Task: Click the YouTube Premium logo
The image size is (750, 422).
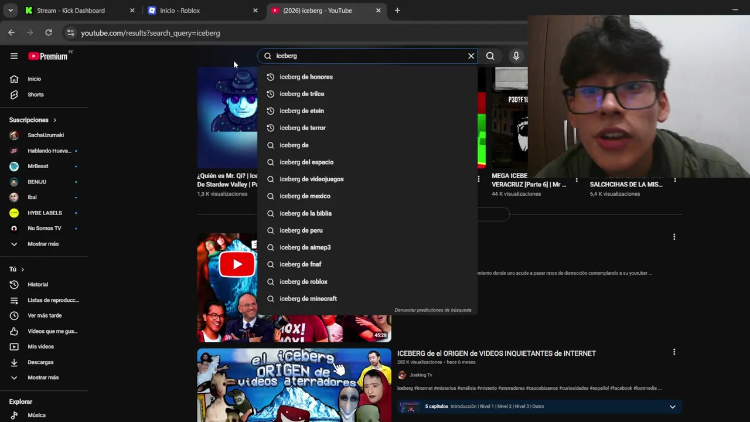Action: [48, 56]
